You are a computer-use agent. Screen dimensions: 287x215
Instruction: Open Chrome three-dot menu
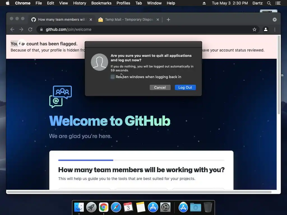275,29
